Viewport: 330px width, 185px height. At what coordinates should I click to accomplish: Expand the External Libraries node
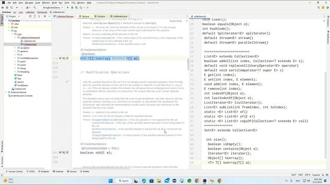[x=6, y=92]
